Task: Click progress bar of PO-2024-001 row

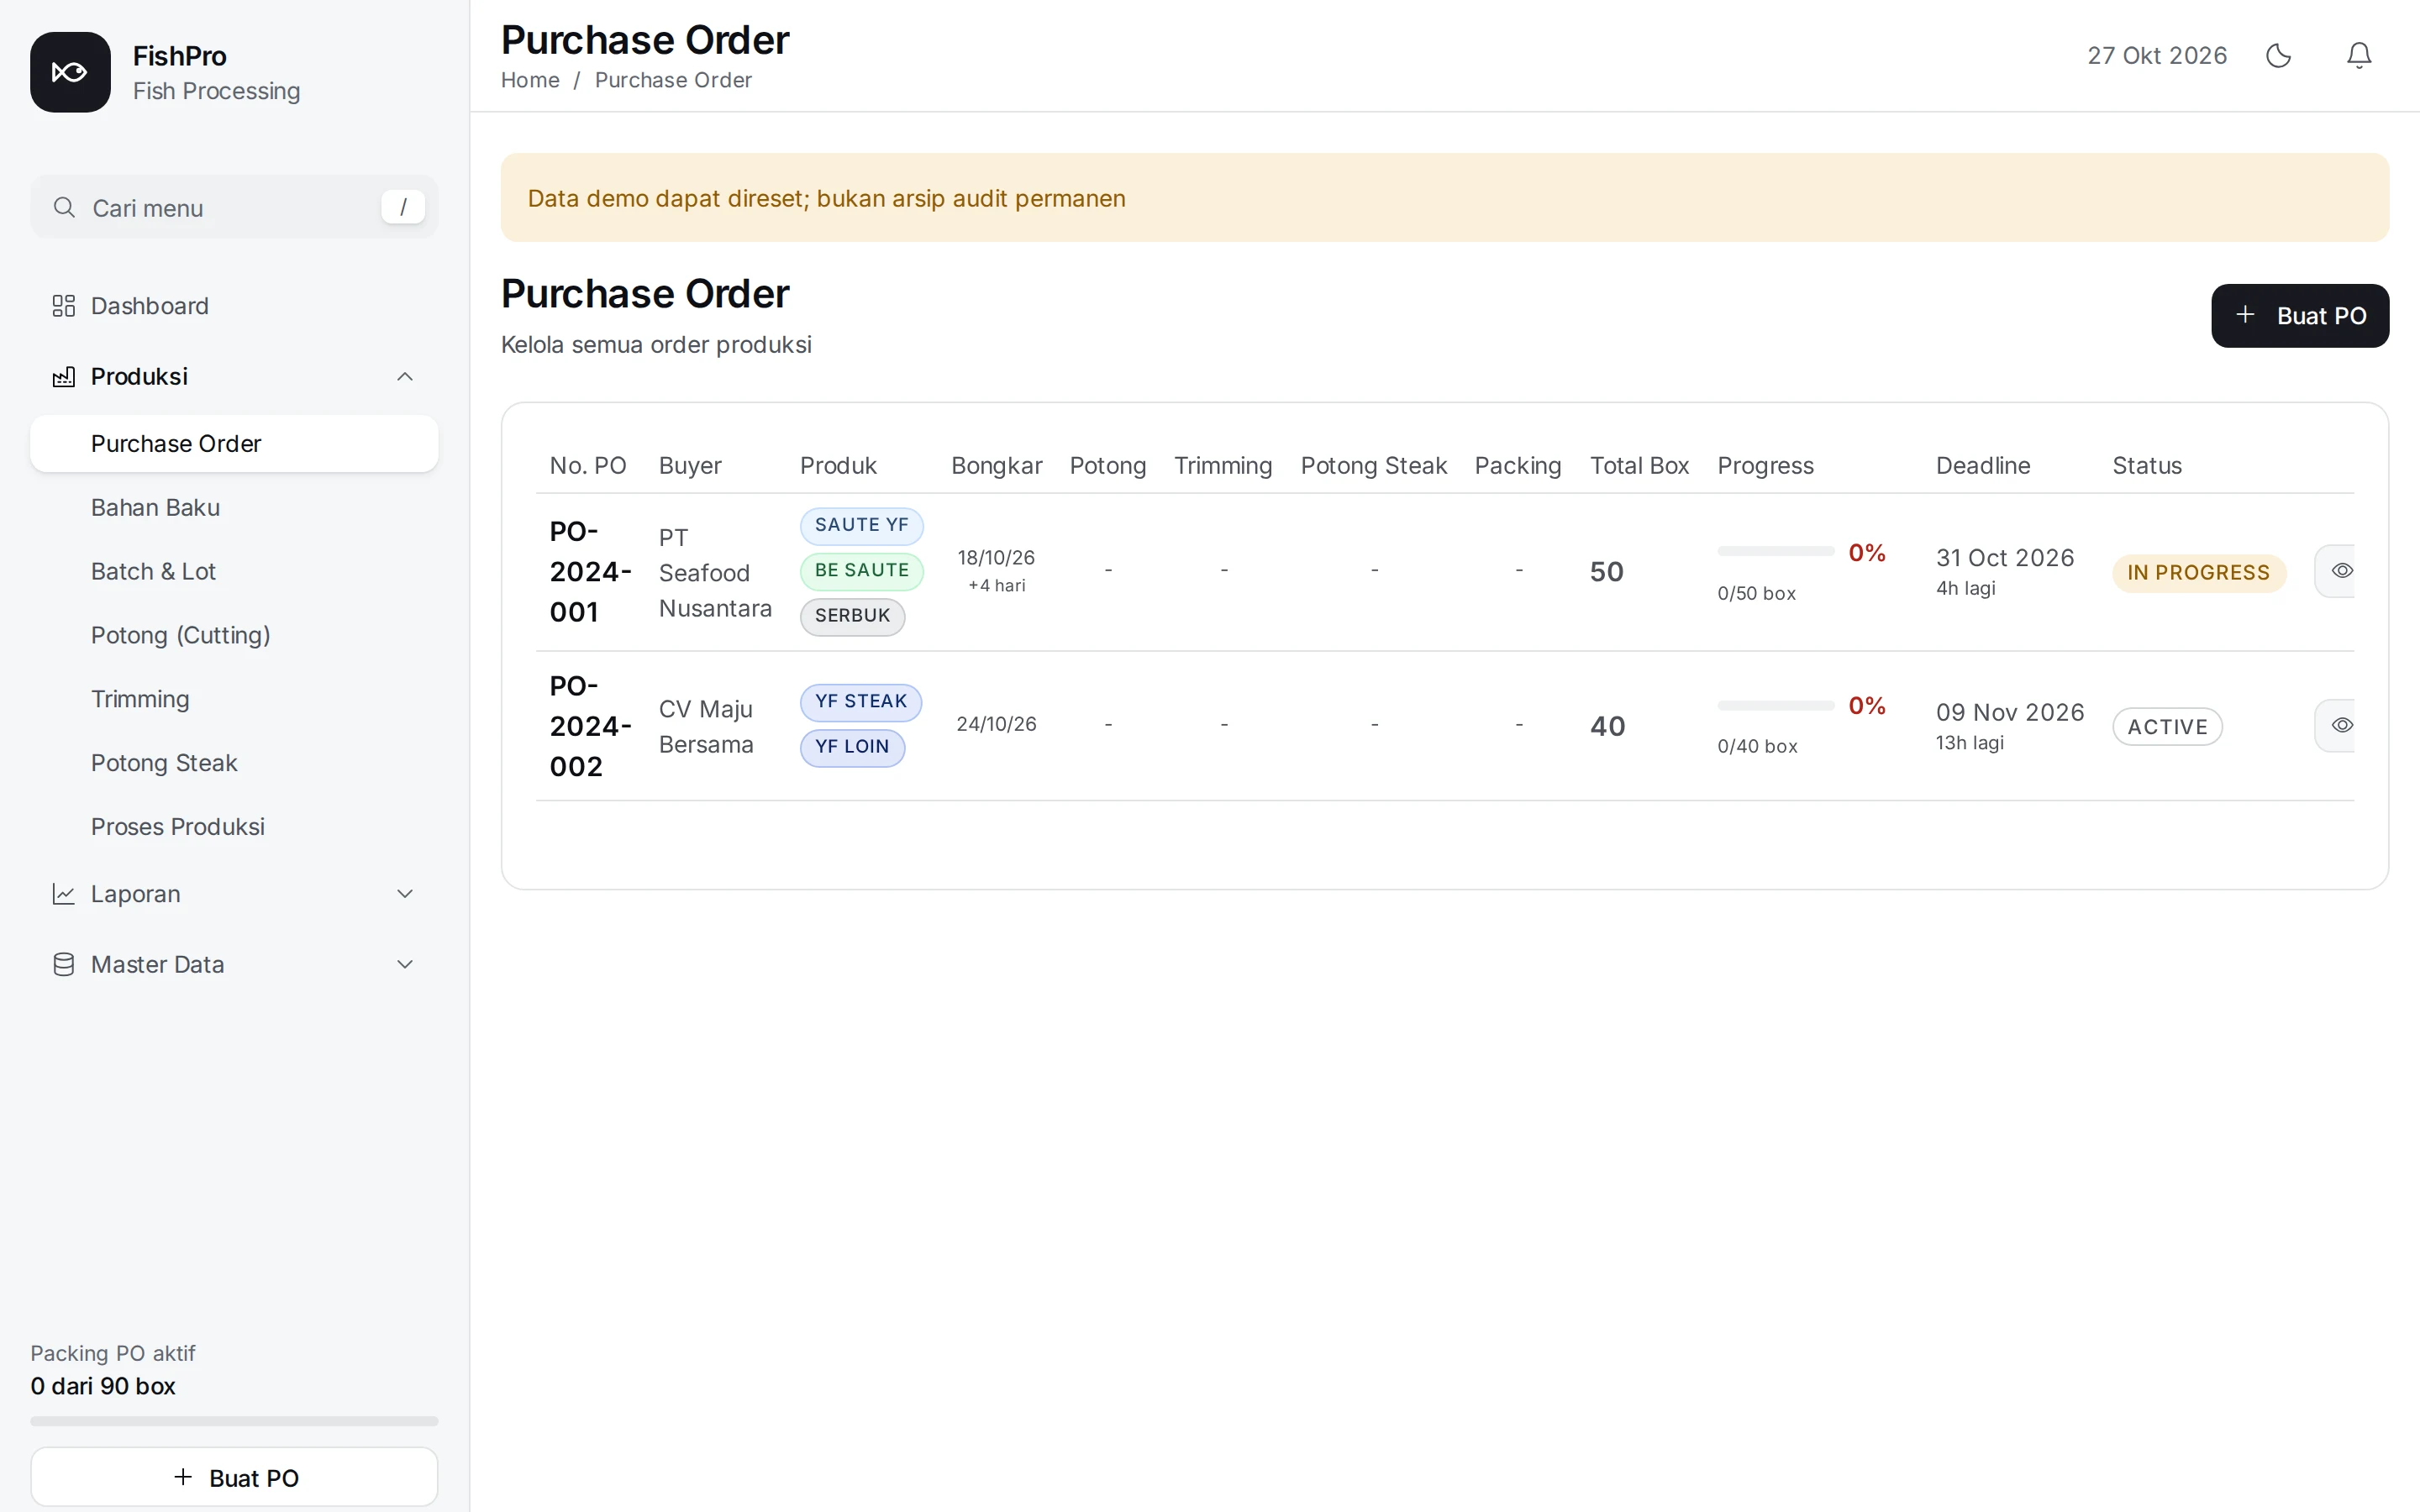Action: pos(1775,551)
